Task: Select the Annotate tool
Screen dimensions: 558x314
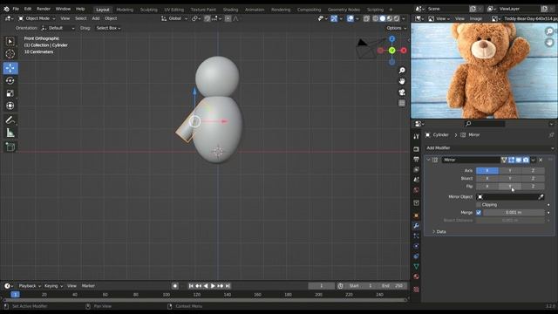Action: tap(10, 120)
